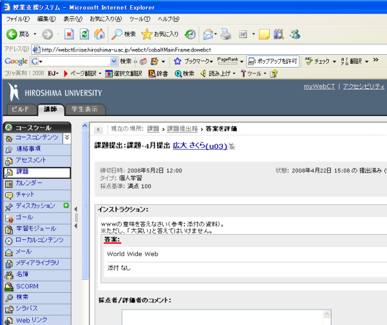Open ローカルコンテンツ in the sidebar
This screenshot has width=387, height=325.
[39, 240]
